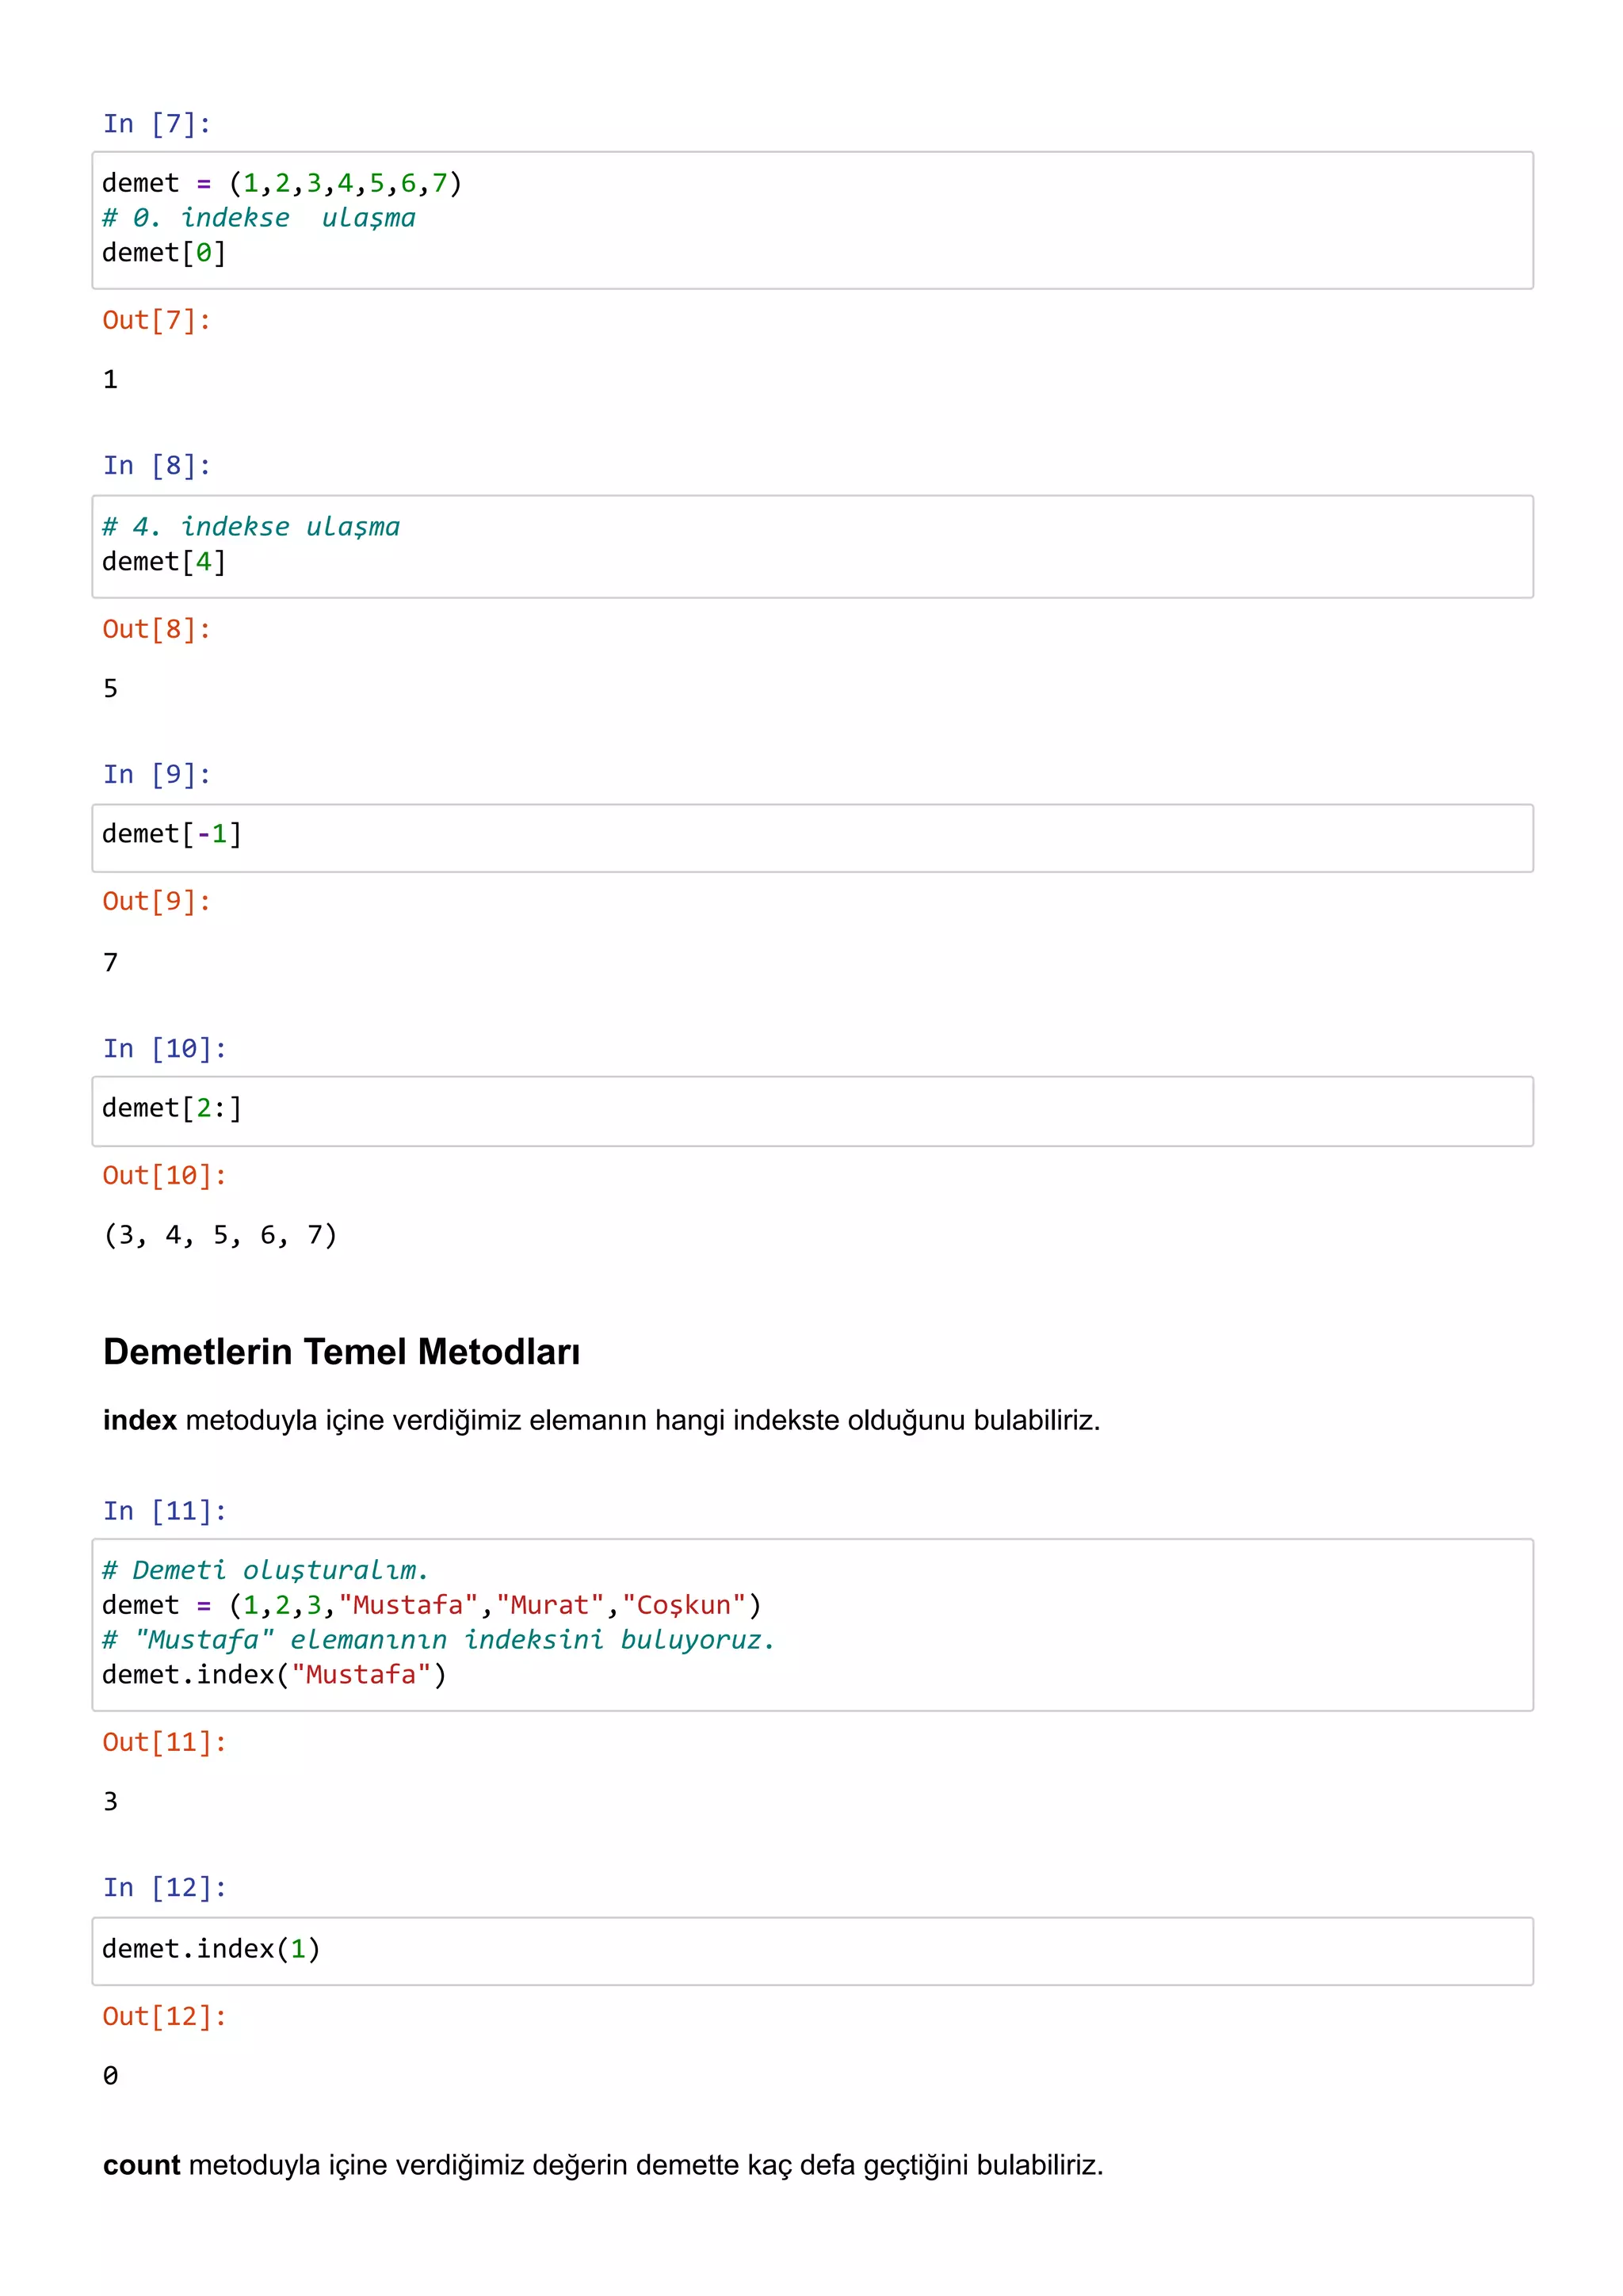
Task: Click the demet[2:] code cell
Action: tap(812, 1111)
